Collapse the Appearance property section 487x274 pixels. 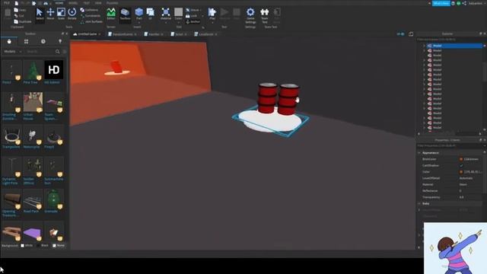(419, 153)
